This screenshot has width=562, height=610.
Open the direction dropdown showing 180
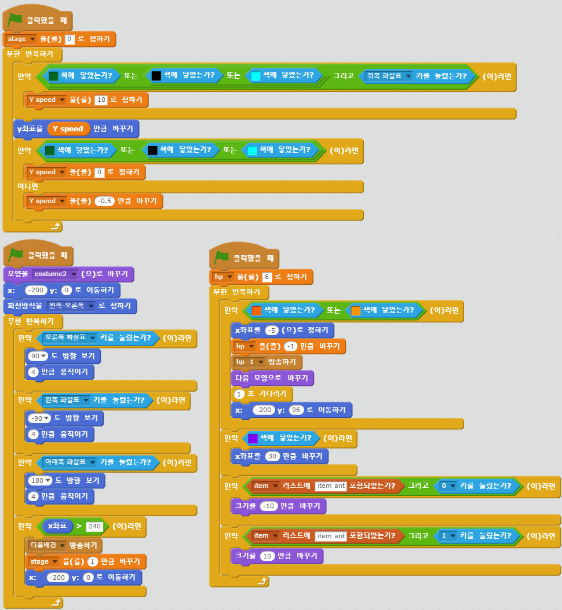44,480
